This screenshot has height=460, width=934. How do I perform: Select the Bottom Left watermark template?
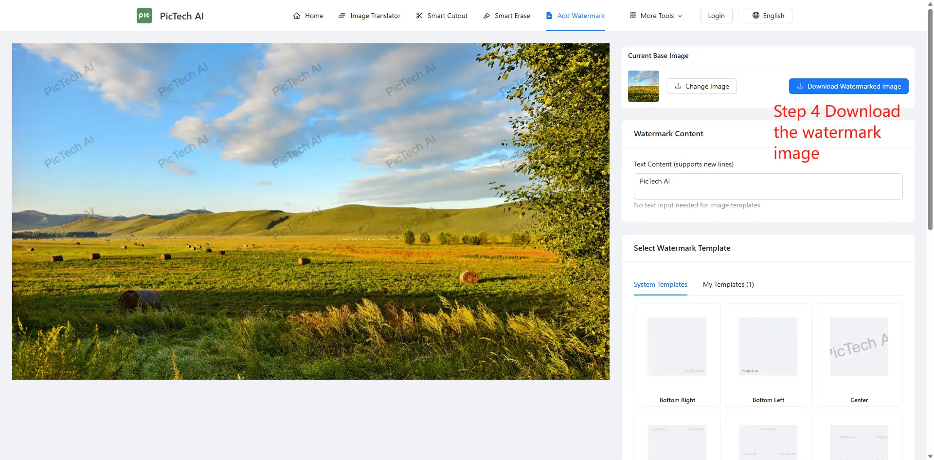(768, 355)
